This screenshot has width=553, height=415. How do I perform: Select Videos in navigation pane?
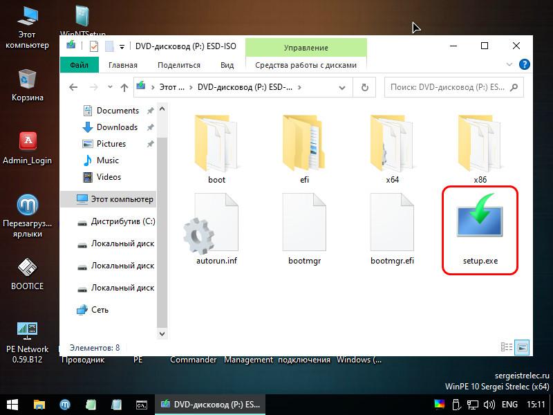(109, 177)
